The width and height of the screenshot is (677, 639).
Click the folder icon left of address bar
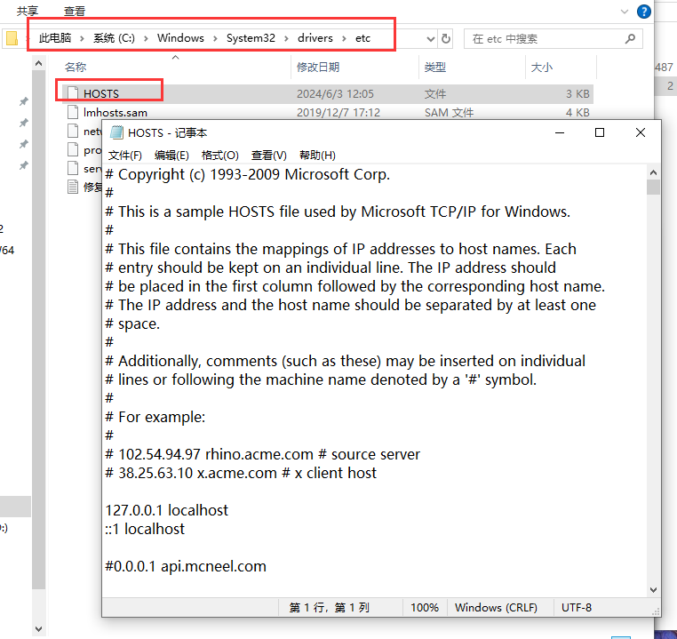coord(11,39)
